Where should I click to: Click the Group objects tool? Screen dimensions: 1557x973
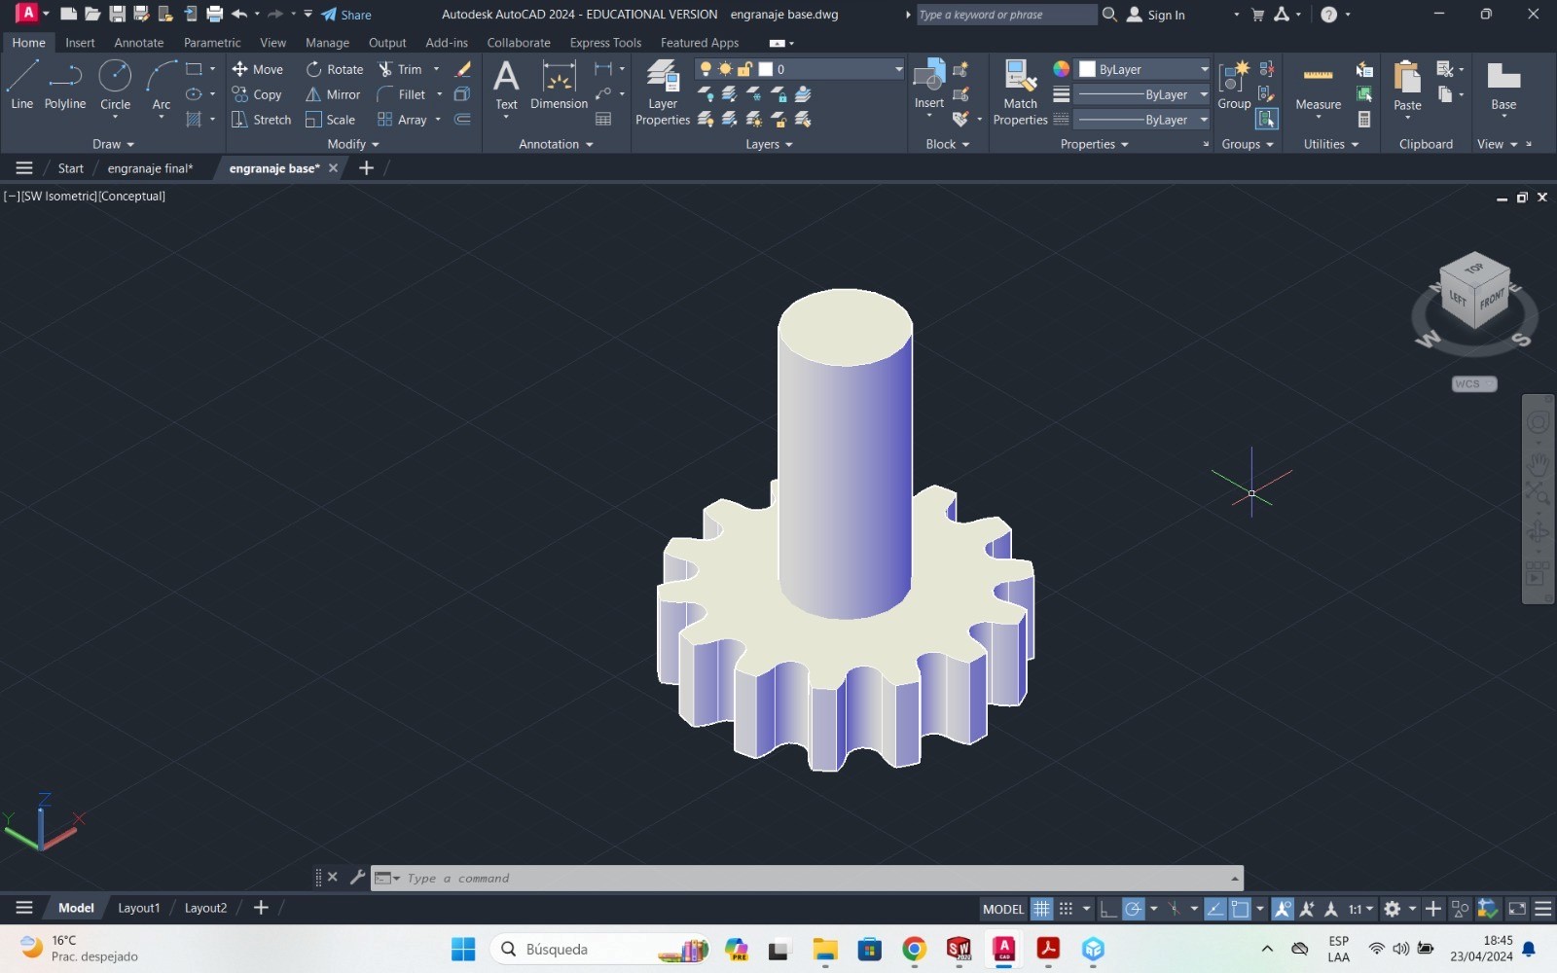[1234, 85]
